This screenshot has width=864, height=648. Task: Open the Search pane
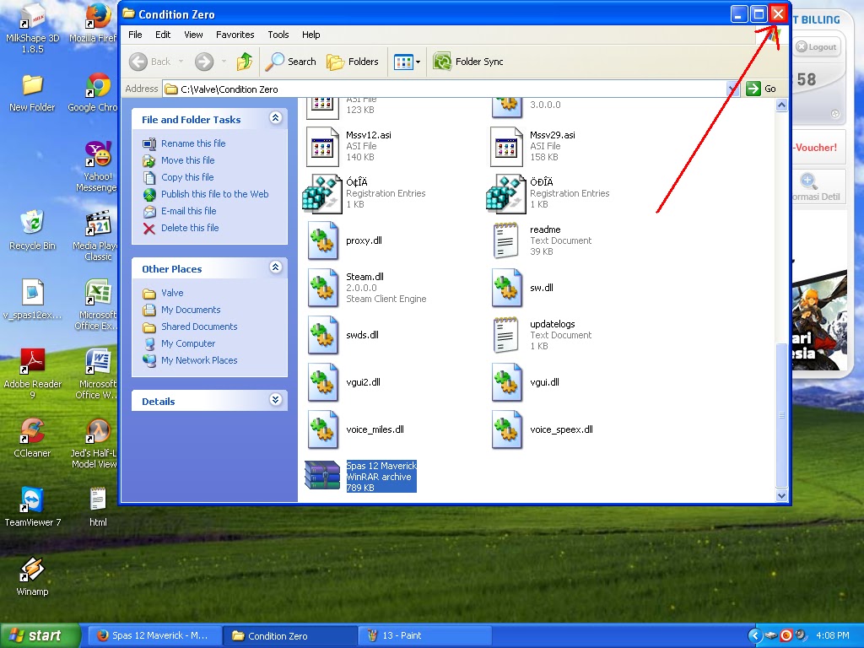coord(290,62)
